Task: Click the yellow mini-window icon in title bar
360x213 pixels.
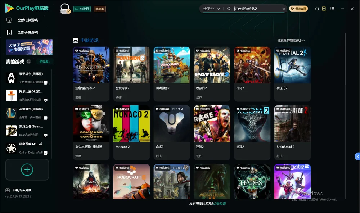Action: coord(324,9)
